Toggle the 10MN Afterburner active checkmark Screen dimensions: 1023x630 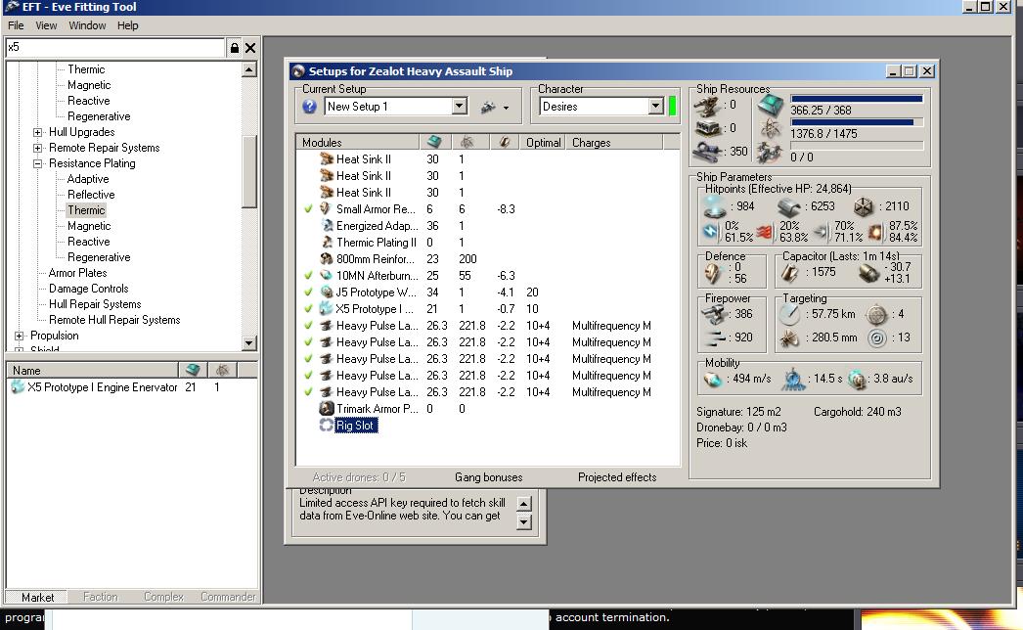point(309,276)
